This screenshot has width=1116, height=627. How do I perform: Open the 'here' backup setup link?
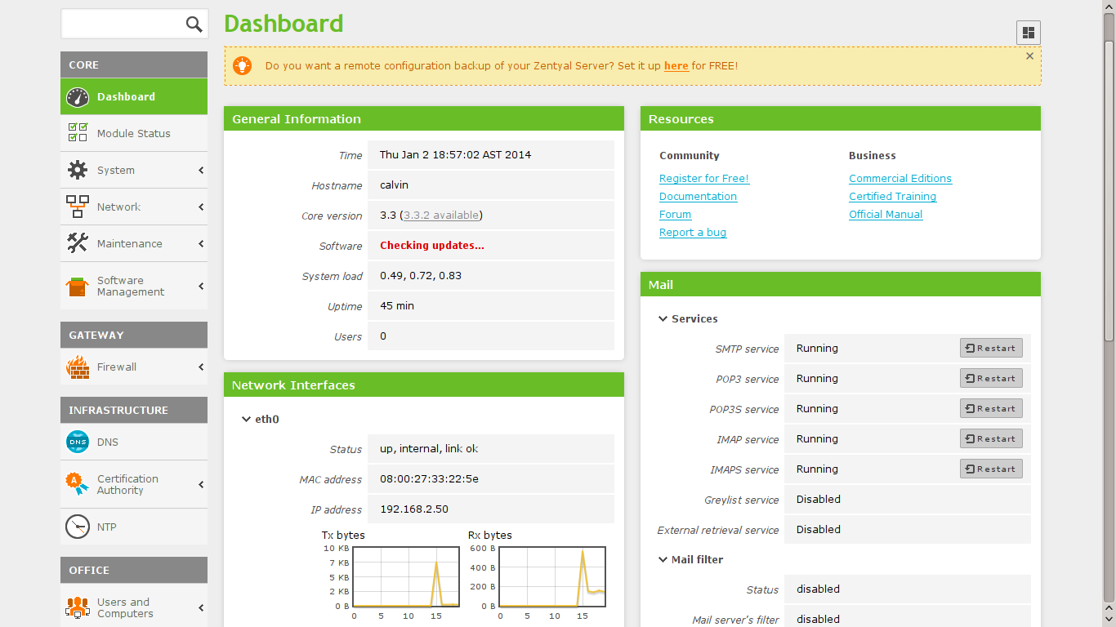click(676, 66)
